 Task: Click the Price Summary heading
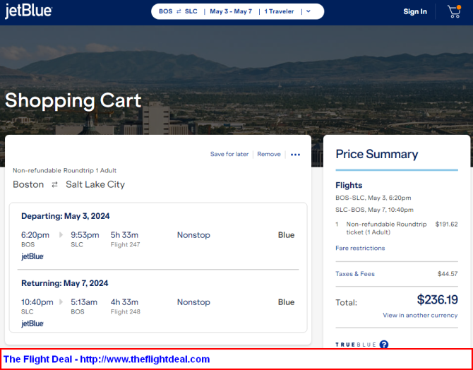tap(377, 154)
